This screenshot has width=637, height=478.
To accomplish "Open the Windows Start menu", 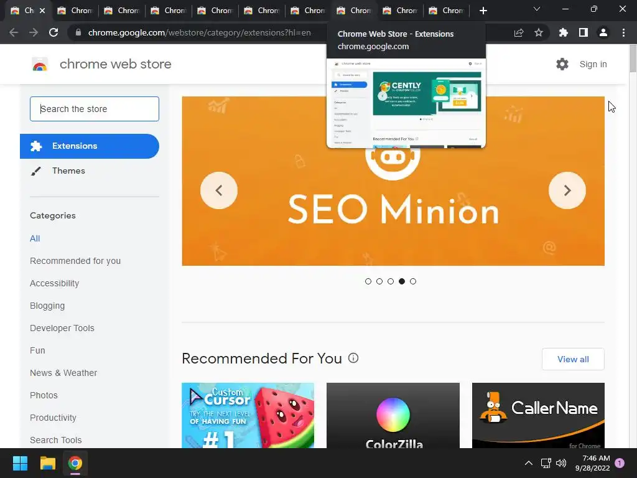I will coord(20,463).
